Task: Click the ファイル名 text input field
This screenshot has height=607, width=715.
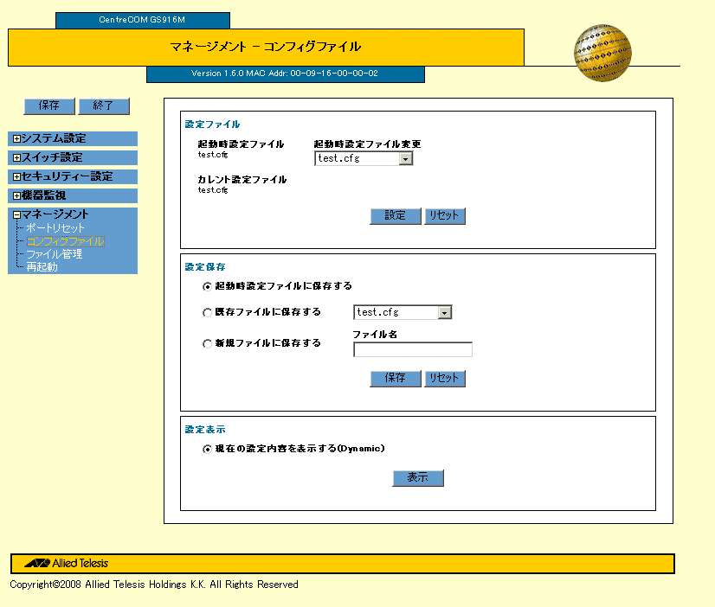Action: click(413, 350)
